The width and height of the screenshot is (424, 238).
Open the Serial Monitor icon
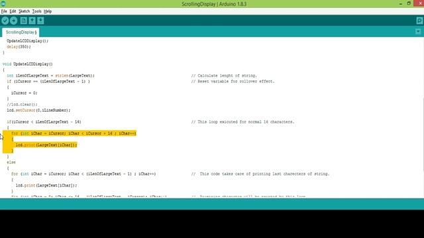tap(419, 20)
